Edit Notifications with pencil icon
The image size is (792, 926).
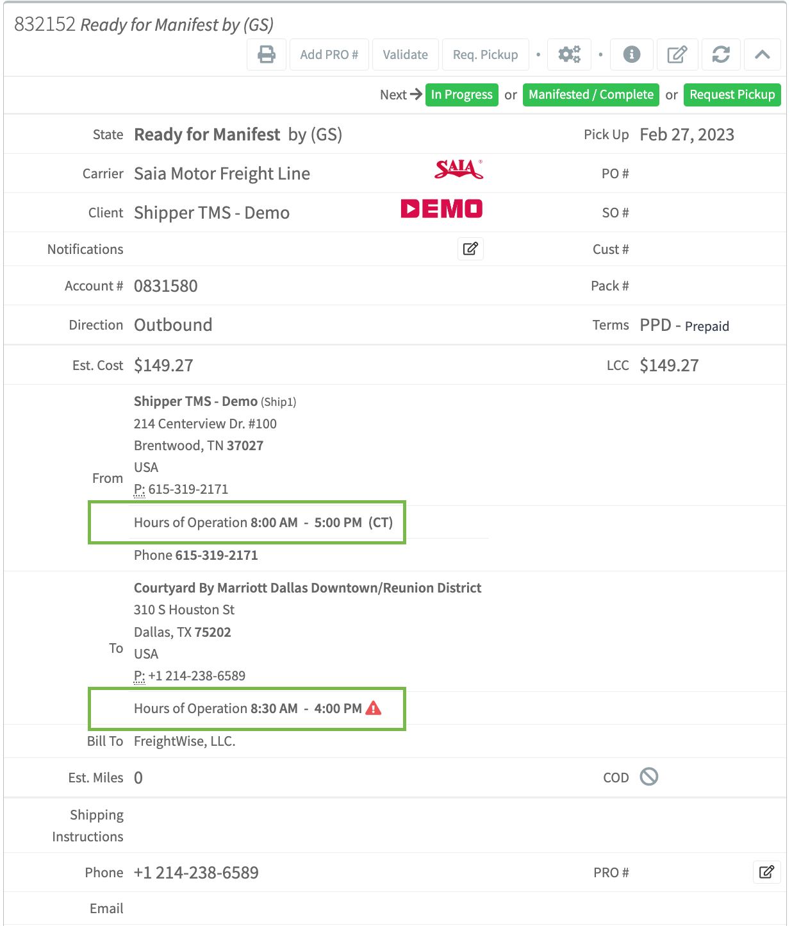470,249
